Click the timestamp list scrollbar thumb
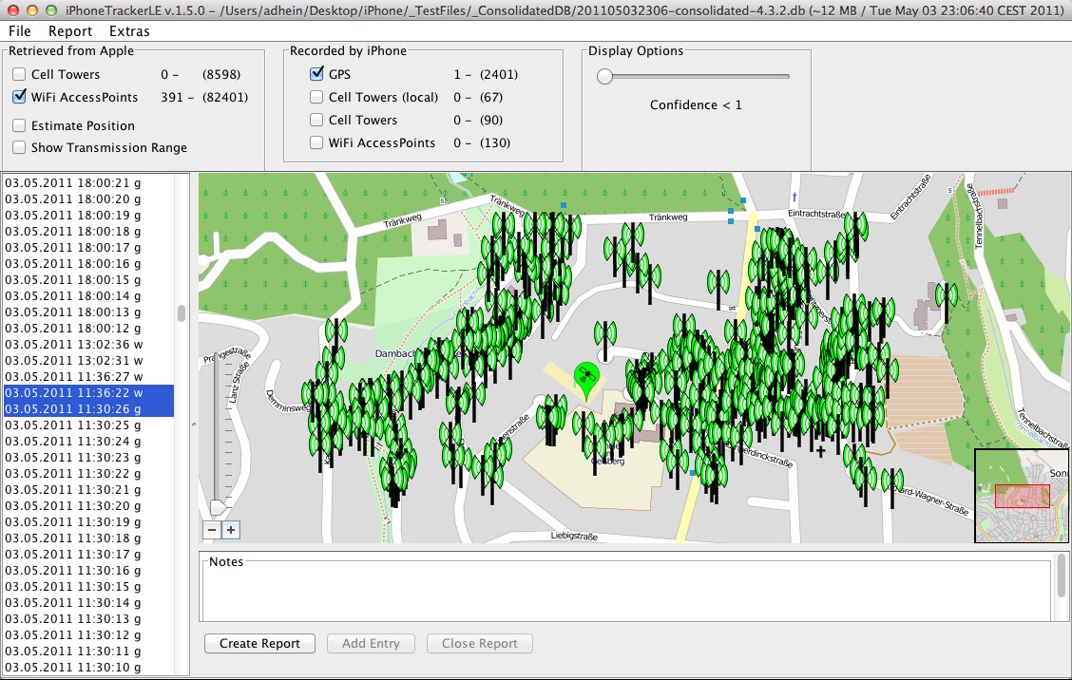 coord(182,313)
